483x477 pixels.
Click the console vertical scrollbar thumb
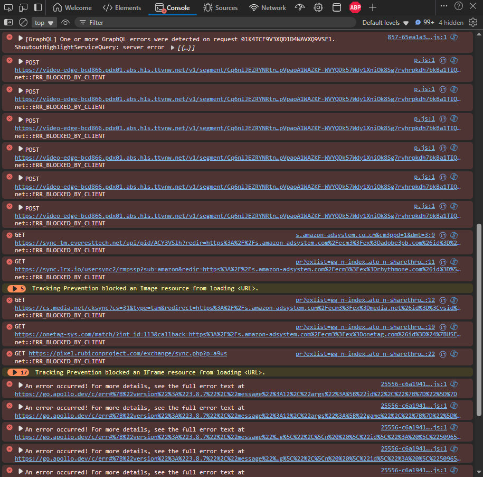pos(479,319)
